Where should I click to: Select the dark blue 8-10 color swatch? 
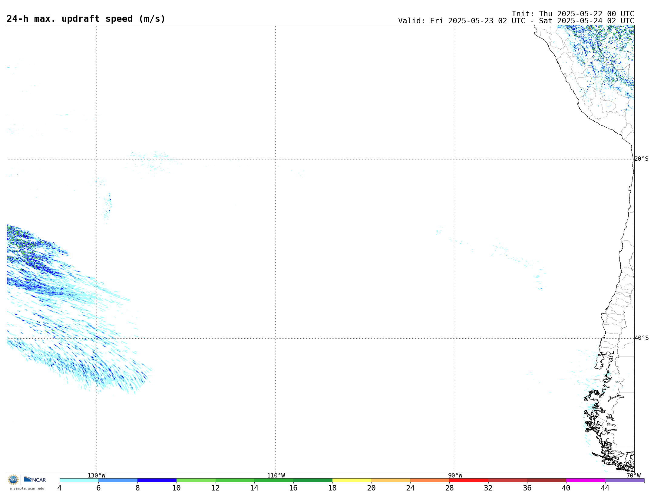pyautogui.click(x=157, y=481)
